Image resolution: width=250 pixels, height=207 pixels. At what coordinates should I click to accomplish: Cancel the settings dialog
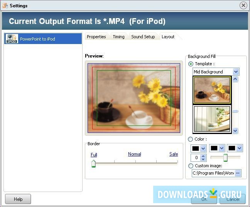(x=233, y=199)
